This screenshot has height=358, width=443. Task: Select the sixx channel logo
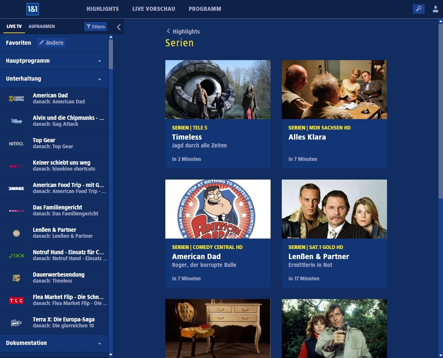pyautogui.click(x=16, y=255)
